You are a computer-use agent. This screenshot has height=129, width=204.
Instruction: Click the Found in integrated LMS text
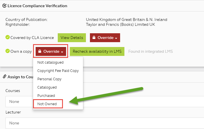point(150,52)
